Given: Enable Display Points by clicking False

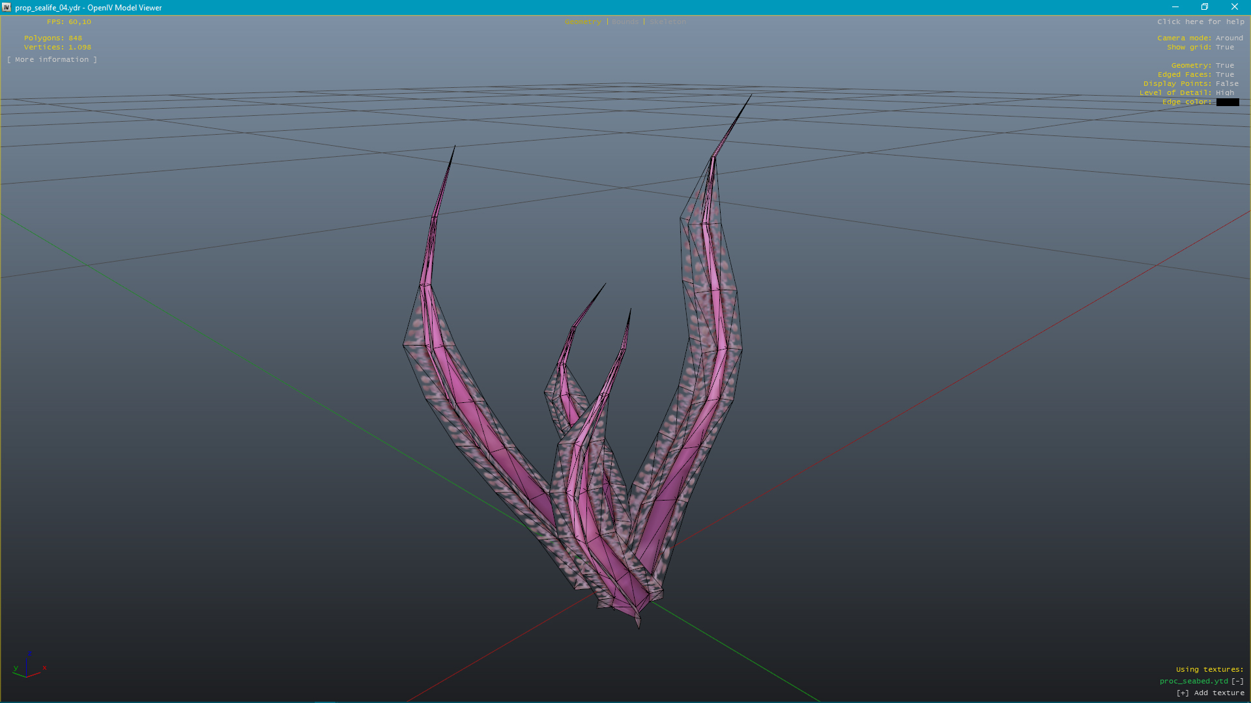Looking at the screenshot, I should point(1227,83).
